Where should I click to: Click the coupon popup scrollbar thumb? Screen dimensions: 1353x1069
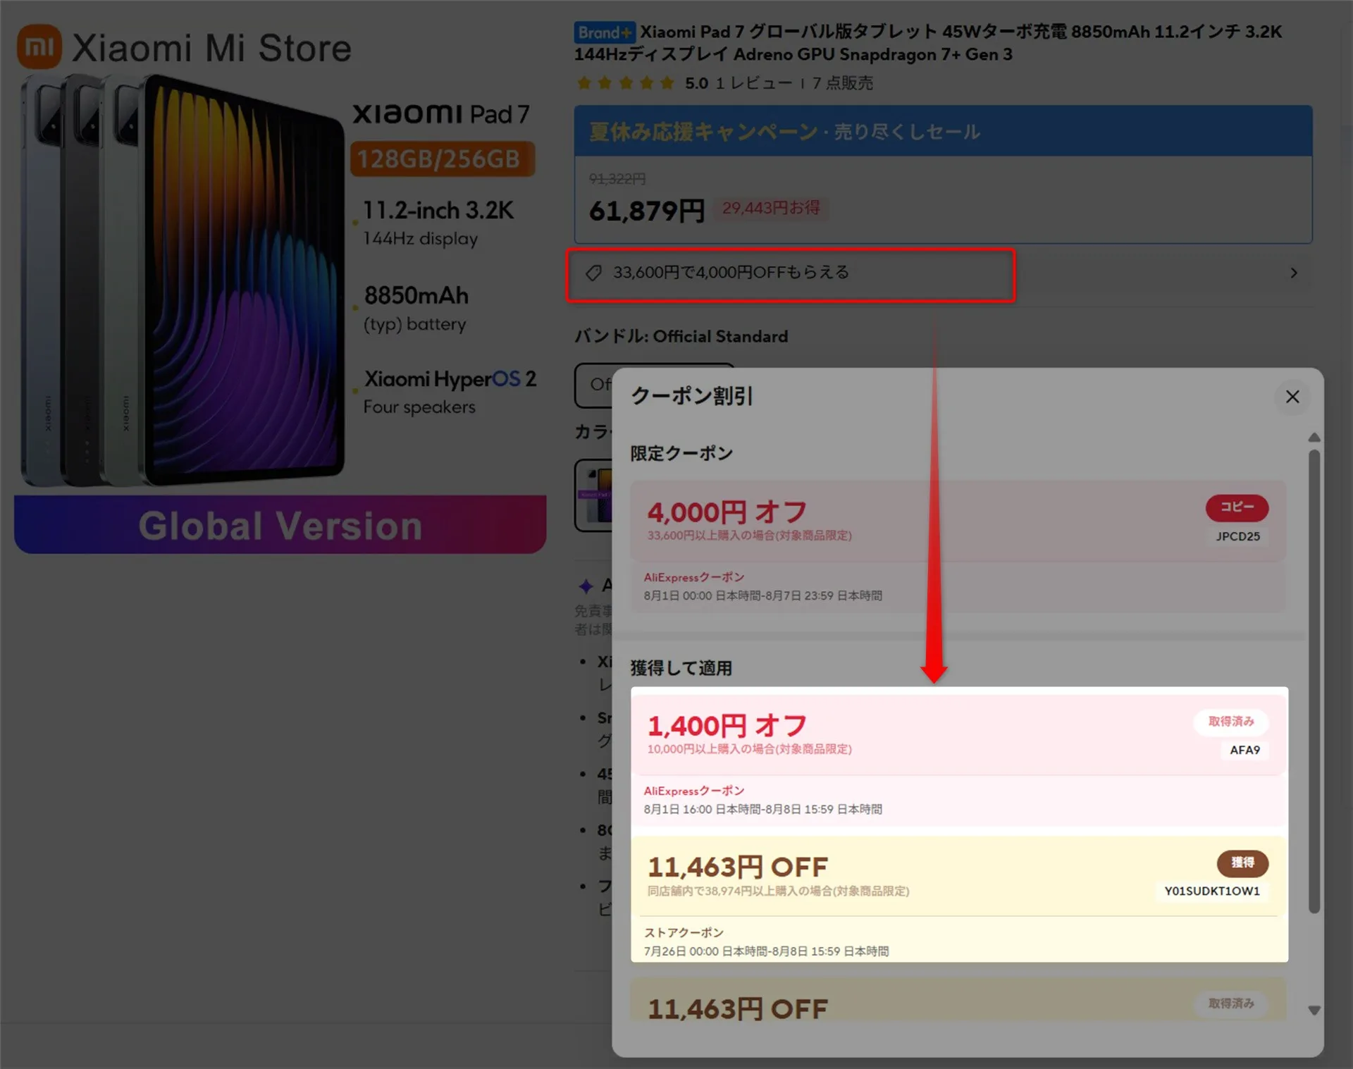click(x=1314, y=680)
